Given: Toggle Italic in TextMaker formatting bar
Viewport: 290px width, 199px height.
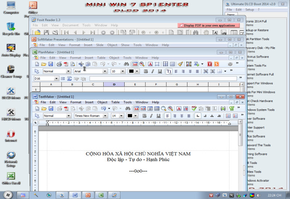Looking at the screenshot, I should (x=151, y=116).
